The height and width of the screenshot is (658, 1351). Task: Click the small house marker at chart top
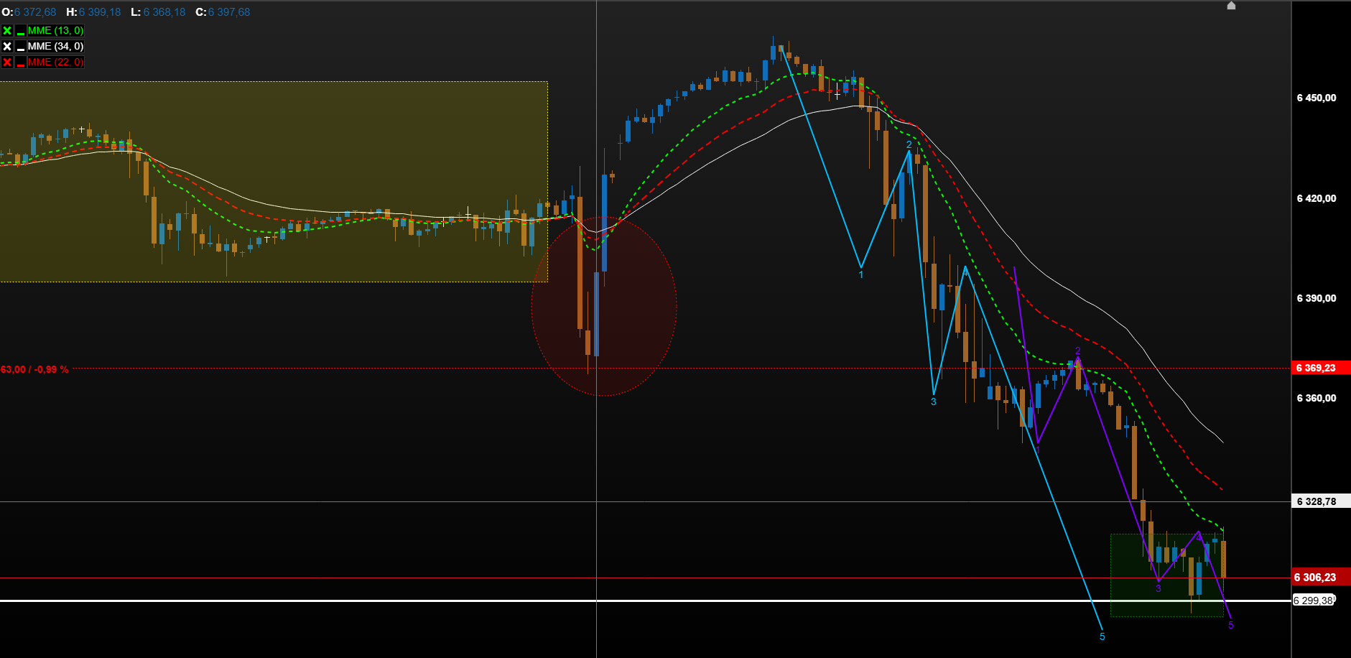[1231, 6]
